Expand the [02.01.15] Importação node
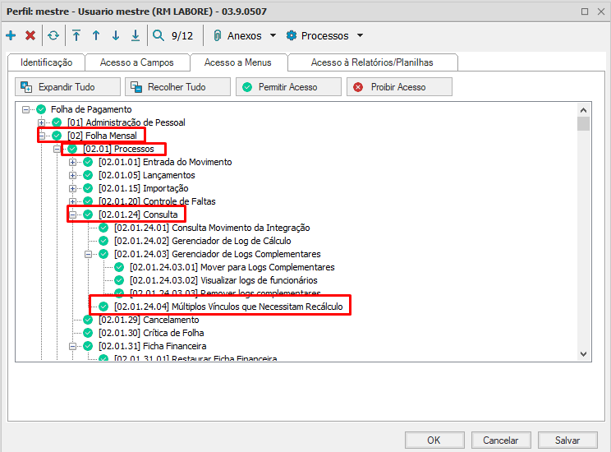 pos(72,188)
